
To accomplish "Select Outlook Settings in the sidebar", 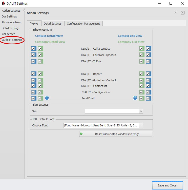I will (x=12, y=40).
